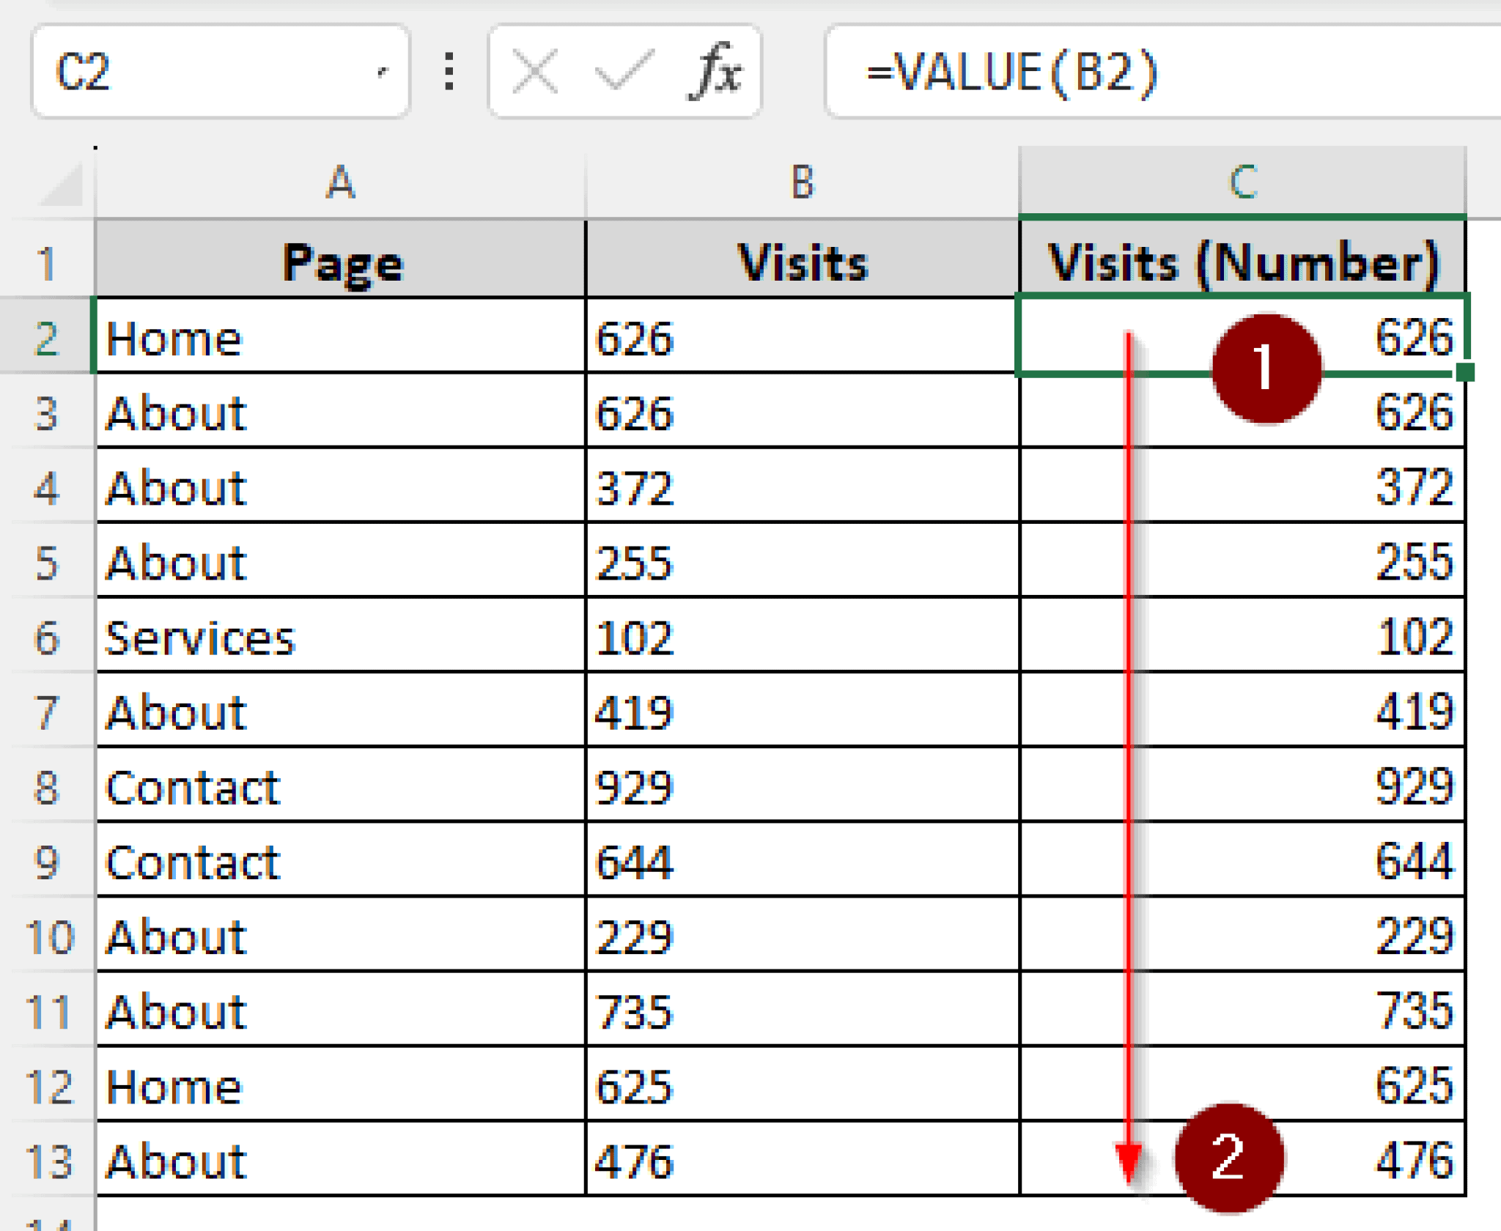Click the red annotation circle labeled 2
Viewport: 1501px width, 1231px height.
pyautogui.click(x=1231, y=1159)
